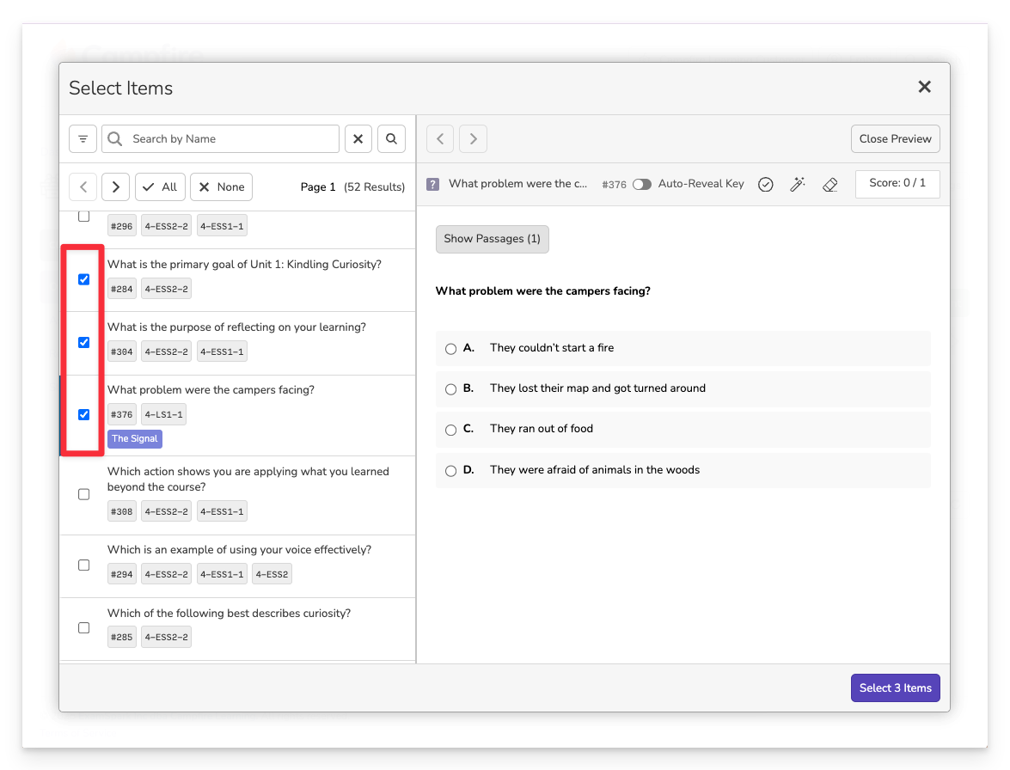Image resolution: width=1010 pixels, height=770 pixels.
Task: Toggle the Auto-Reveal Key switch
Action: coord(641,185)
